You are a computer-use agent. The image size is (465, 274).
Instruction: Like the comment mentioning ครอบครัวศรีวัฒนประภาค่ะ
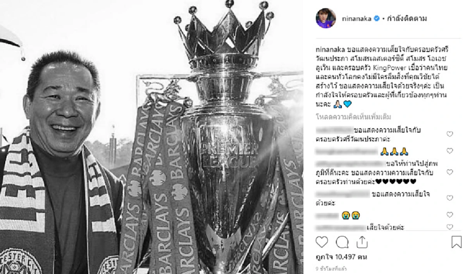449,134
